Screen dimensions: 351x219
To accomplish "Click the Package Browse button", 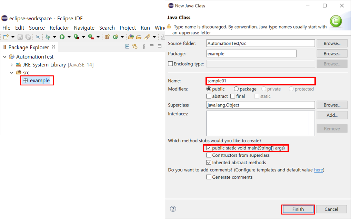I will click(x=332, y=54).
